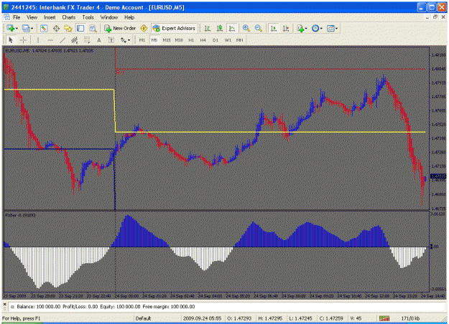
Task: Open the View menu
Action: point(32,17)
